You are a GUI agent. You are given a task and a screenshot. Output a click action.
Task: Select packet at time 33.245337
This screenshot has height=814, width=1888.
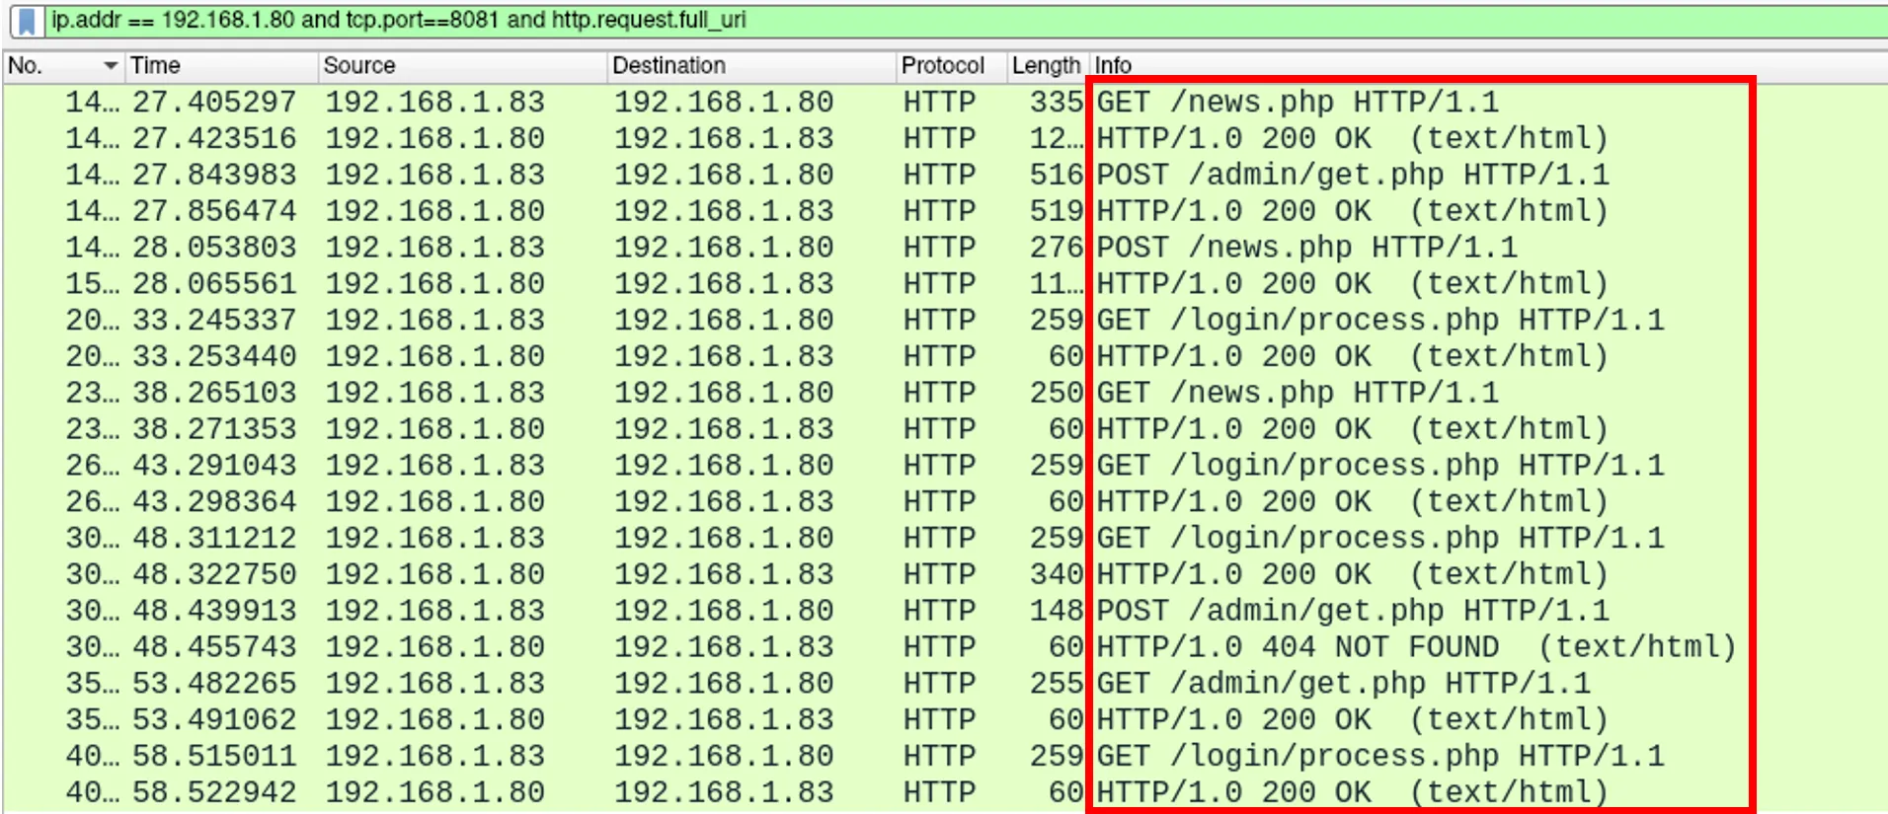point(944,321)
